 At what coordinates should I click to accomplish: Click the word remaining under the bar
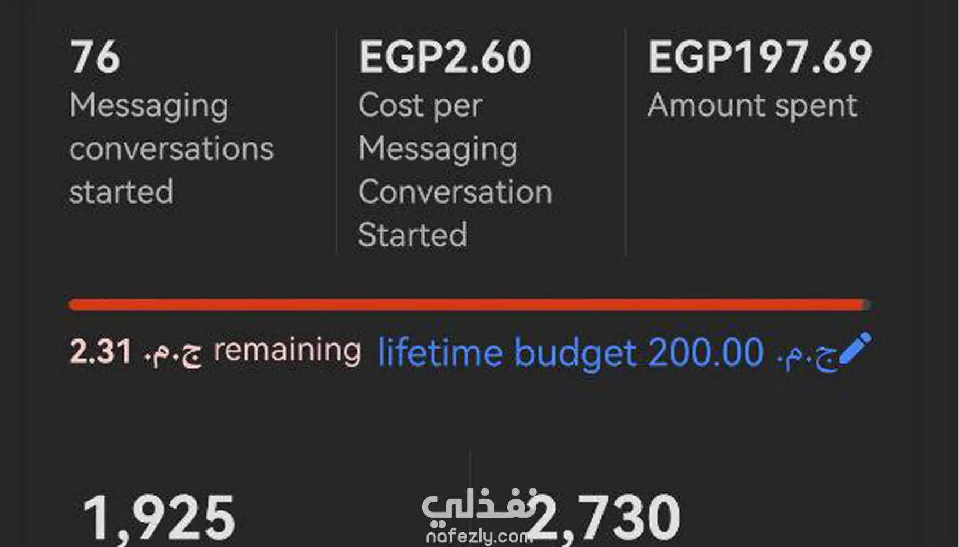(x=288, y=351)
